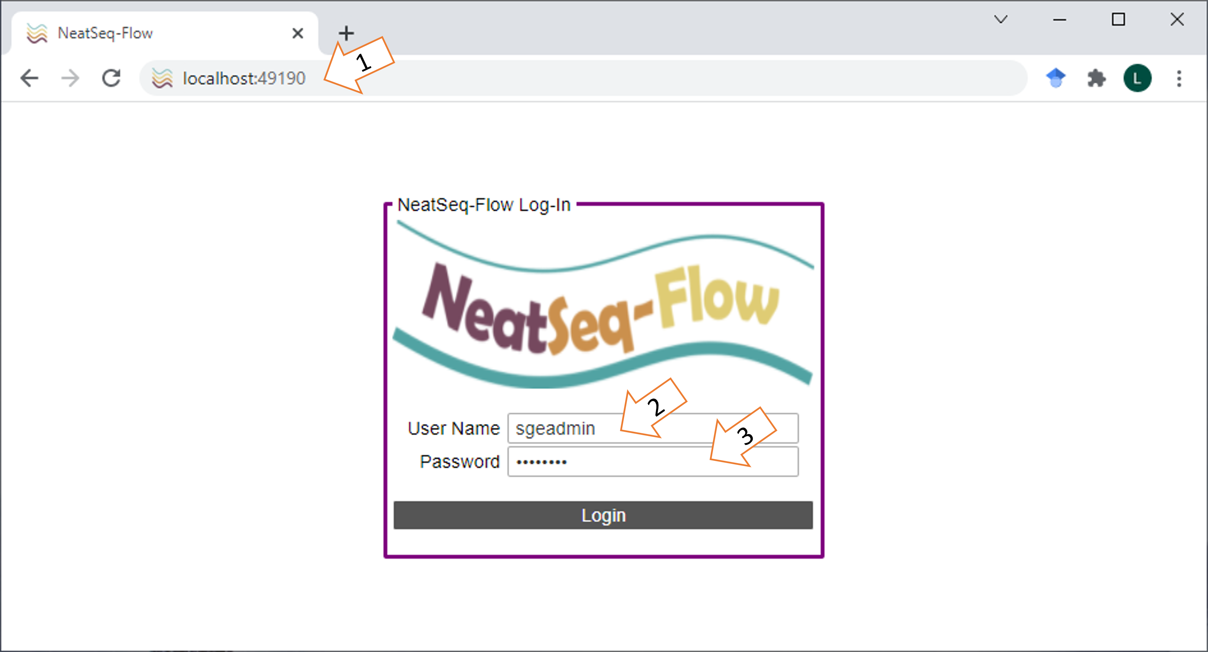1208x652 pixels.
Task: Open the Extensions puzzle icon
Action: 1096,78
